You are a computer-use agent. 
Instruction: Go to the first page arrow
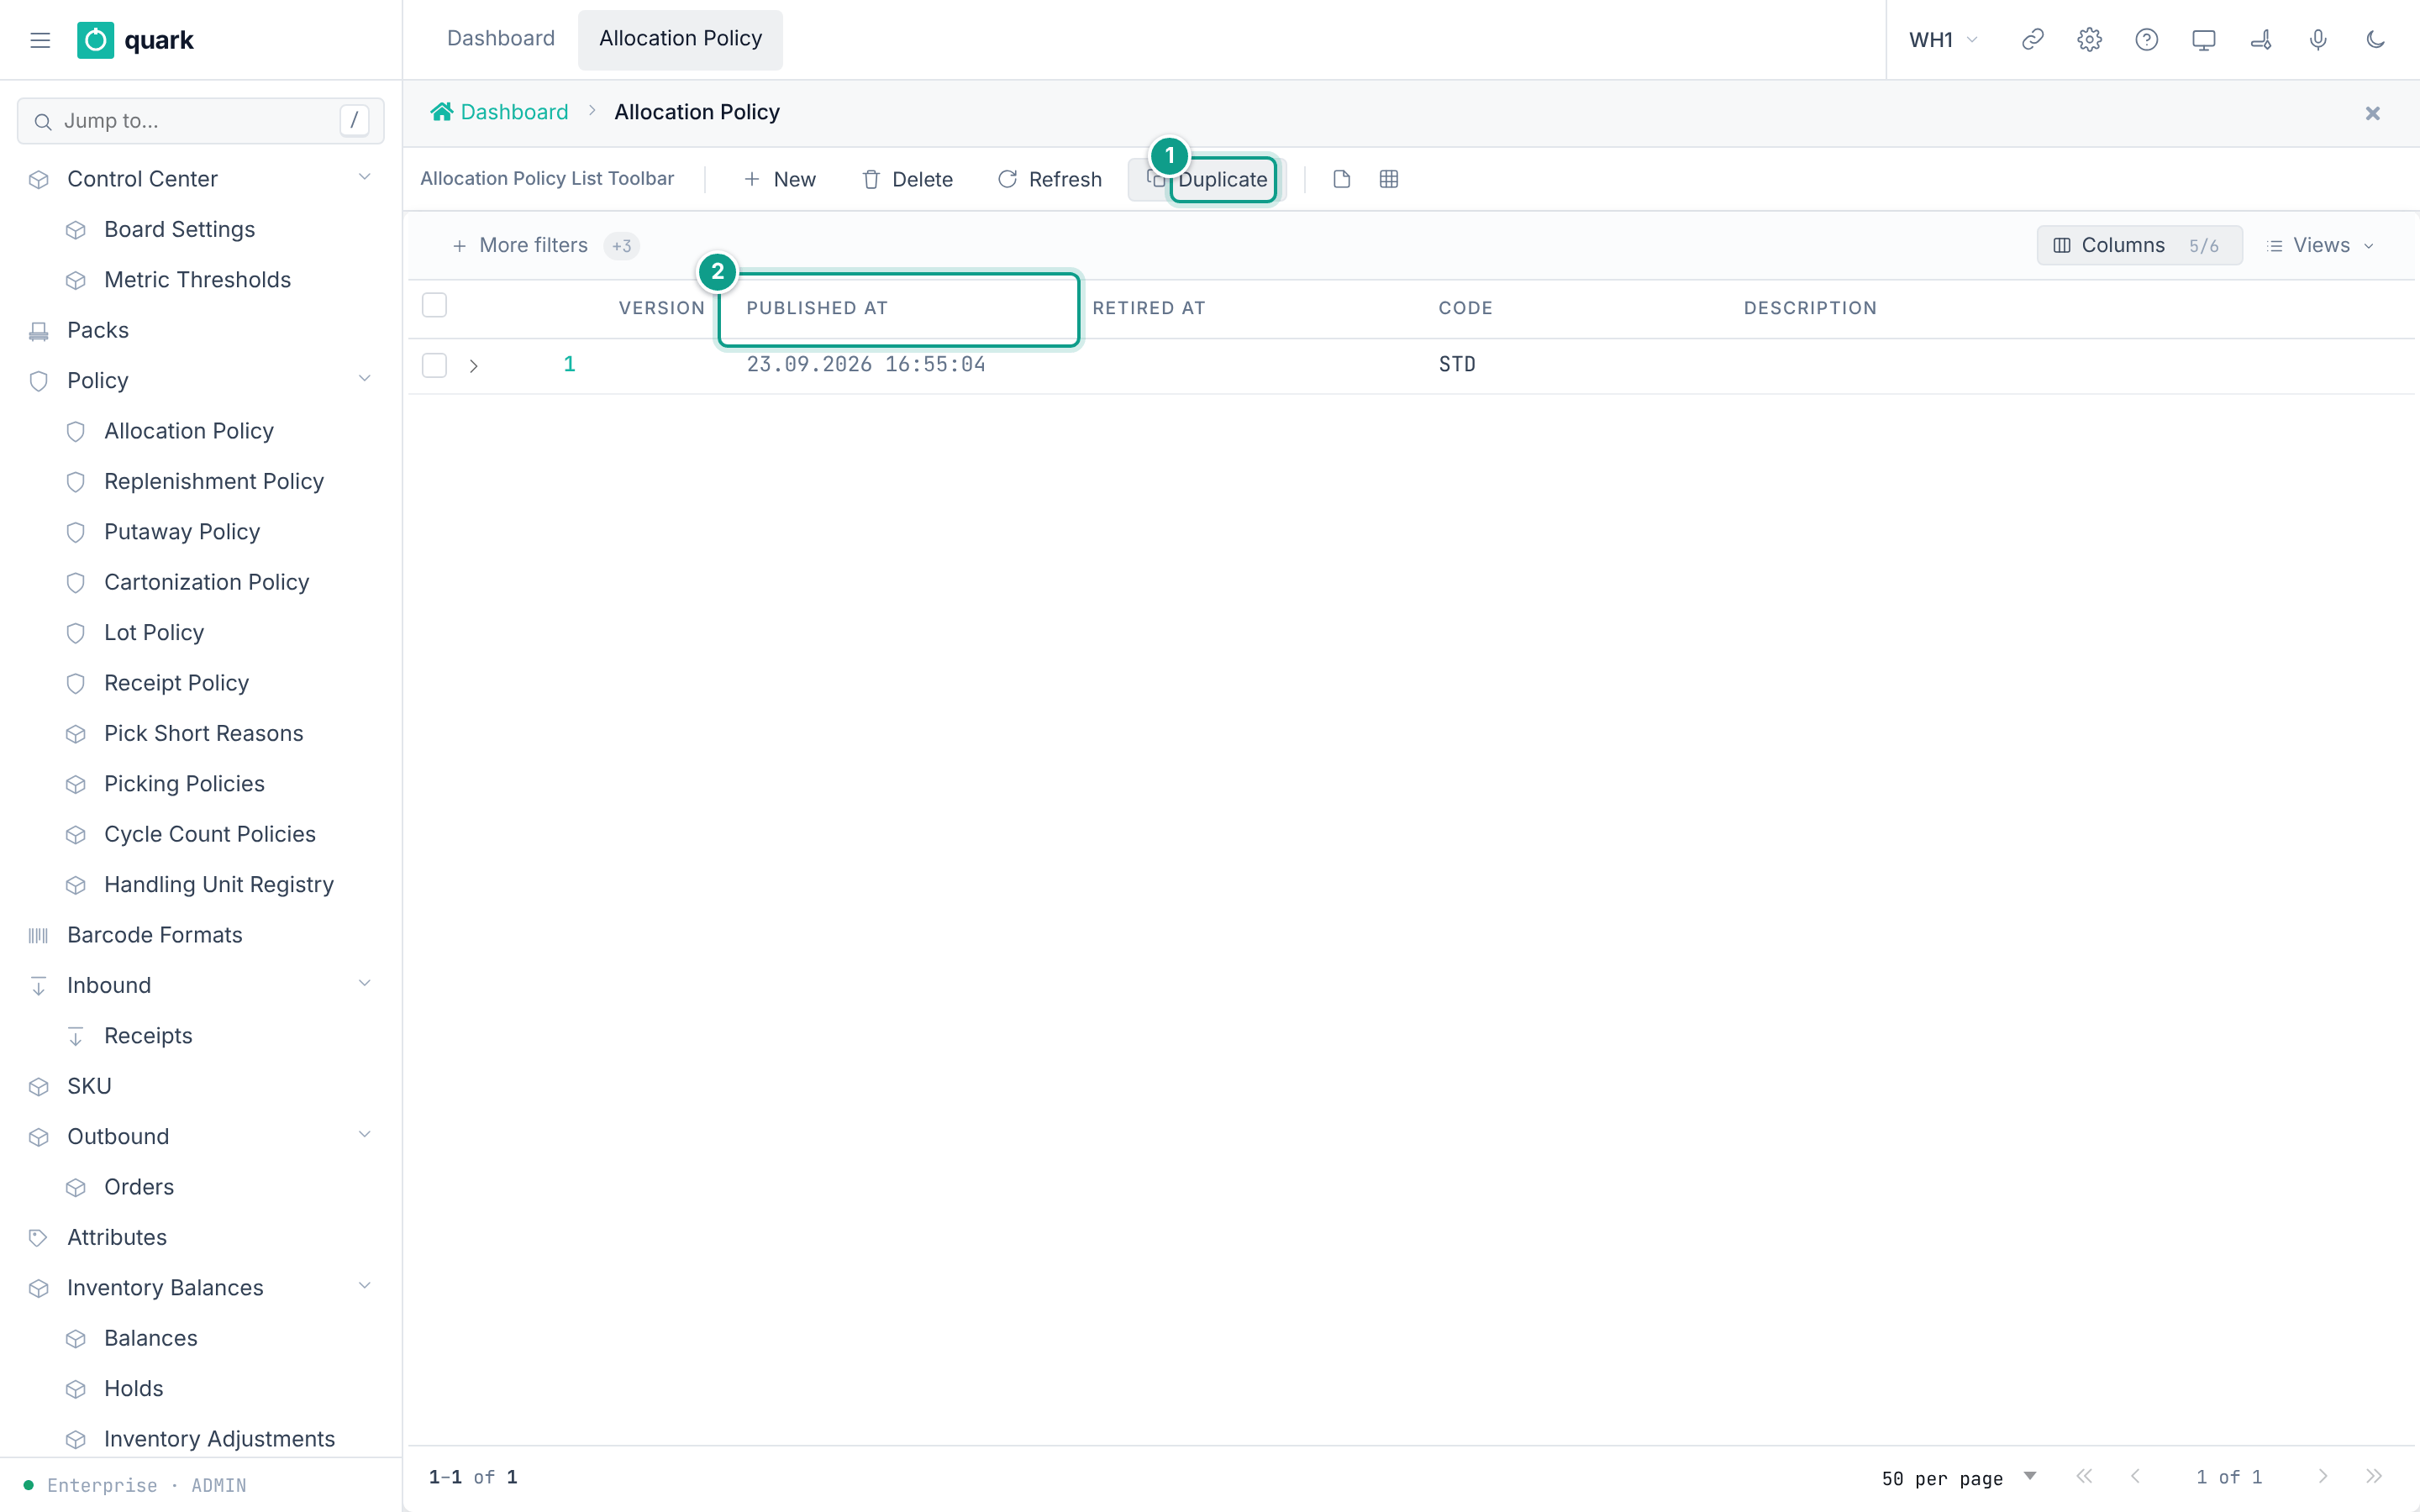pos(2084,1476)
